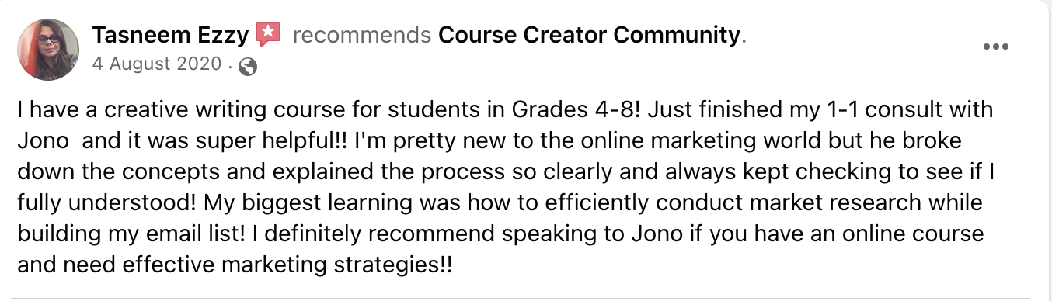Open the three-dot post options menu
1052x301 pixels.
[x=995, y=47]
